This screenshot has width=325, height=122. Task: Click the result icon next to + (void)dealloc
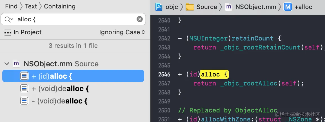point(24,89)
